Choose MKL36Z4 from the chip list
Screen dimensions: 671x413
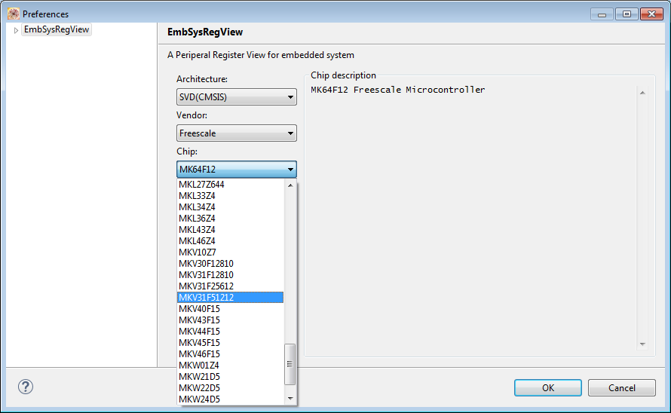230,219
